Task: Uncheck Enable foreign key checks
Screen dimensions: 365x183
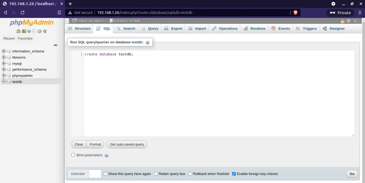Action: coord(234,174)
